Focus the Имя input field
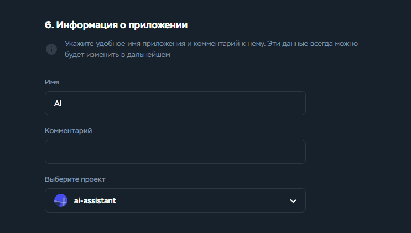The height and width of the screenshot is (233, 411). 175,103
